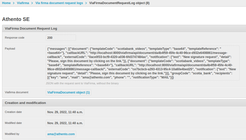Click the chevron before ViaFirmaDocumentRequestLog object (8)
Screen dimensions: 246x140
pyautogui.click(x=86, y=3)
